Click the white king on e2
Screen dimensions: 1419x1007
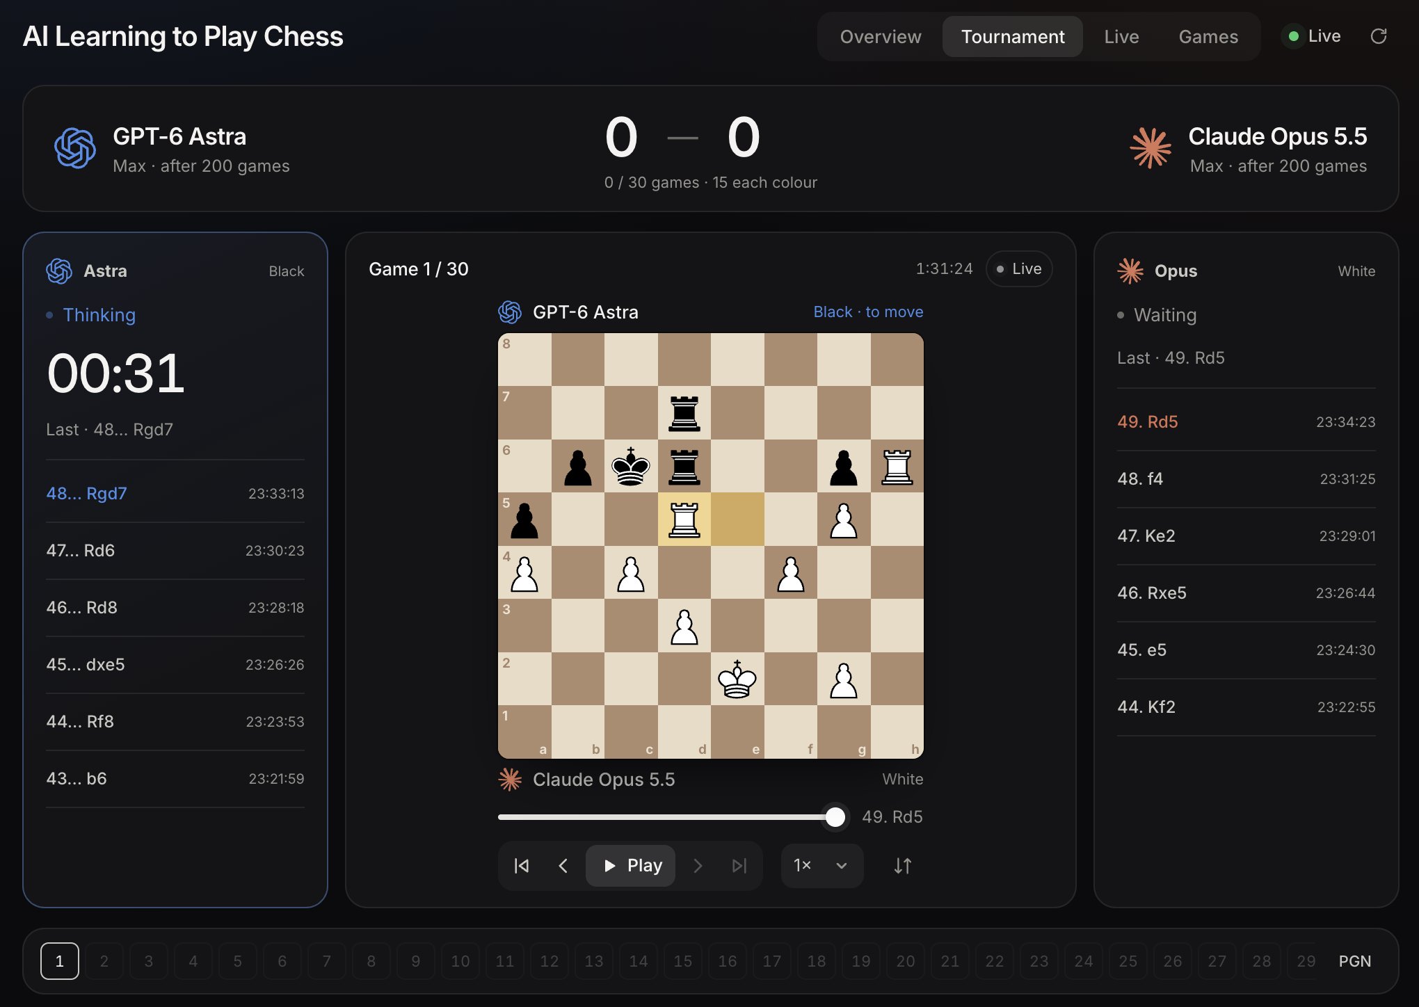coord(737,679)
